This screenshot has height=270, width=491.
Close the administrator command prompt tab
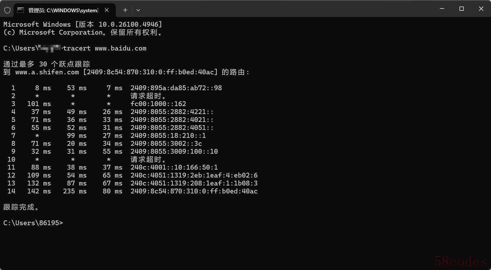pyautogui.click(x=107, y=10)
